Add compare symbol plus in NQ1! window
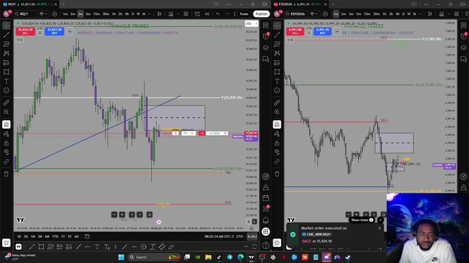Image resolution: width=469 pixels, height=263 pixels. click(55, 14)
